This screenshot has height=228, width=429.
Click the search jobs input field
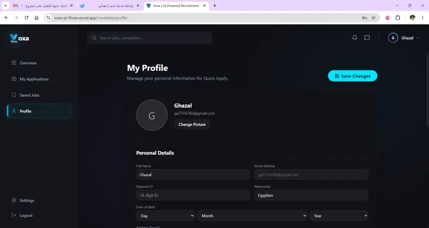150,38
